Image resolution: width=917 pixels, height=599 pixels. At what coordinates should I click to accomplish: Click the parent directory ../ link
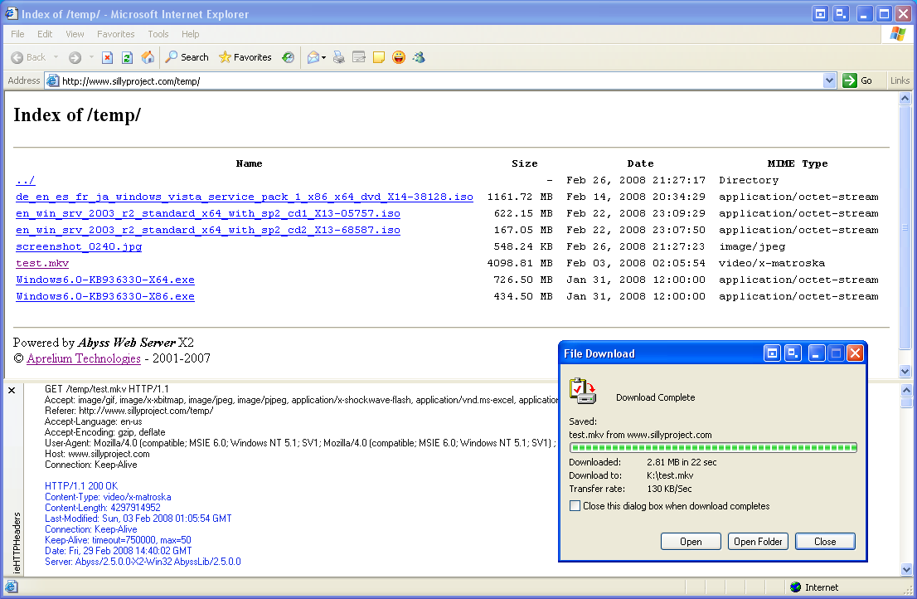[x=25, y=180]
